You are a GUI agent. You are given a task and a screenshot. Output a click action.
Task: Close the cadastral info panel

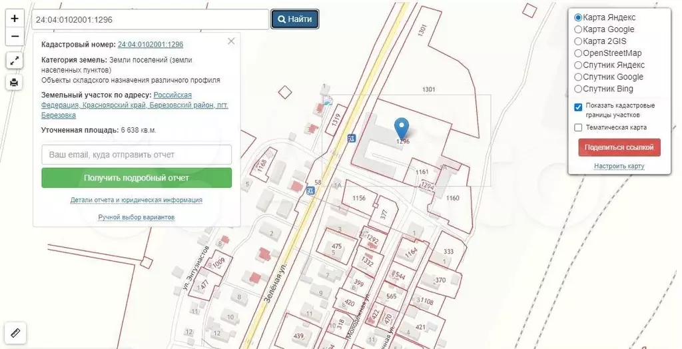(231, 41)
